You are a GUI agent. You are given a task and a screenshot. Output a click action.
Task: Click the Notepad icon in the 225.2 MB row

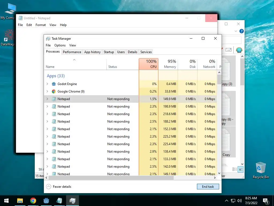pyautogui.click(x=54, y=137)
